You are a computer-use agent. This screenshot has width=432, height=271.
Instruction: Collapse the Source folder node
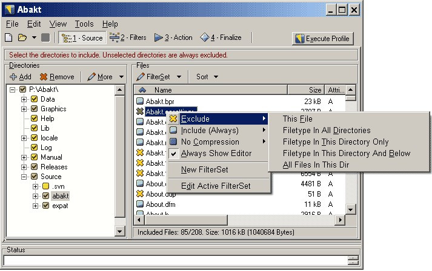[x=24, y=177]
